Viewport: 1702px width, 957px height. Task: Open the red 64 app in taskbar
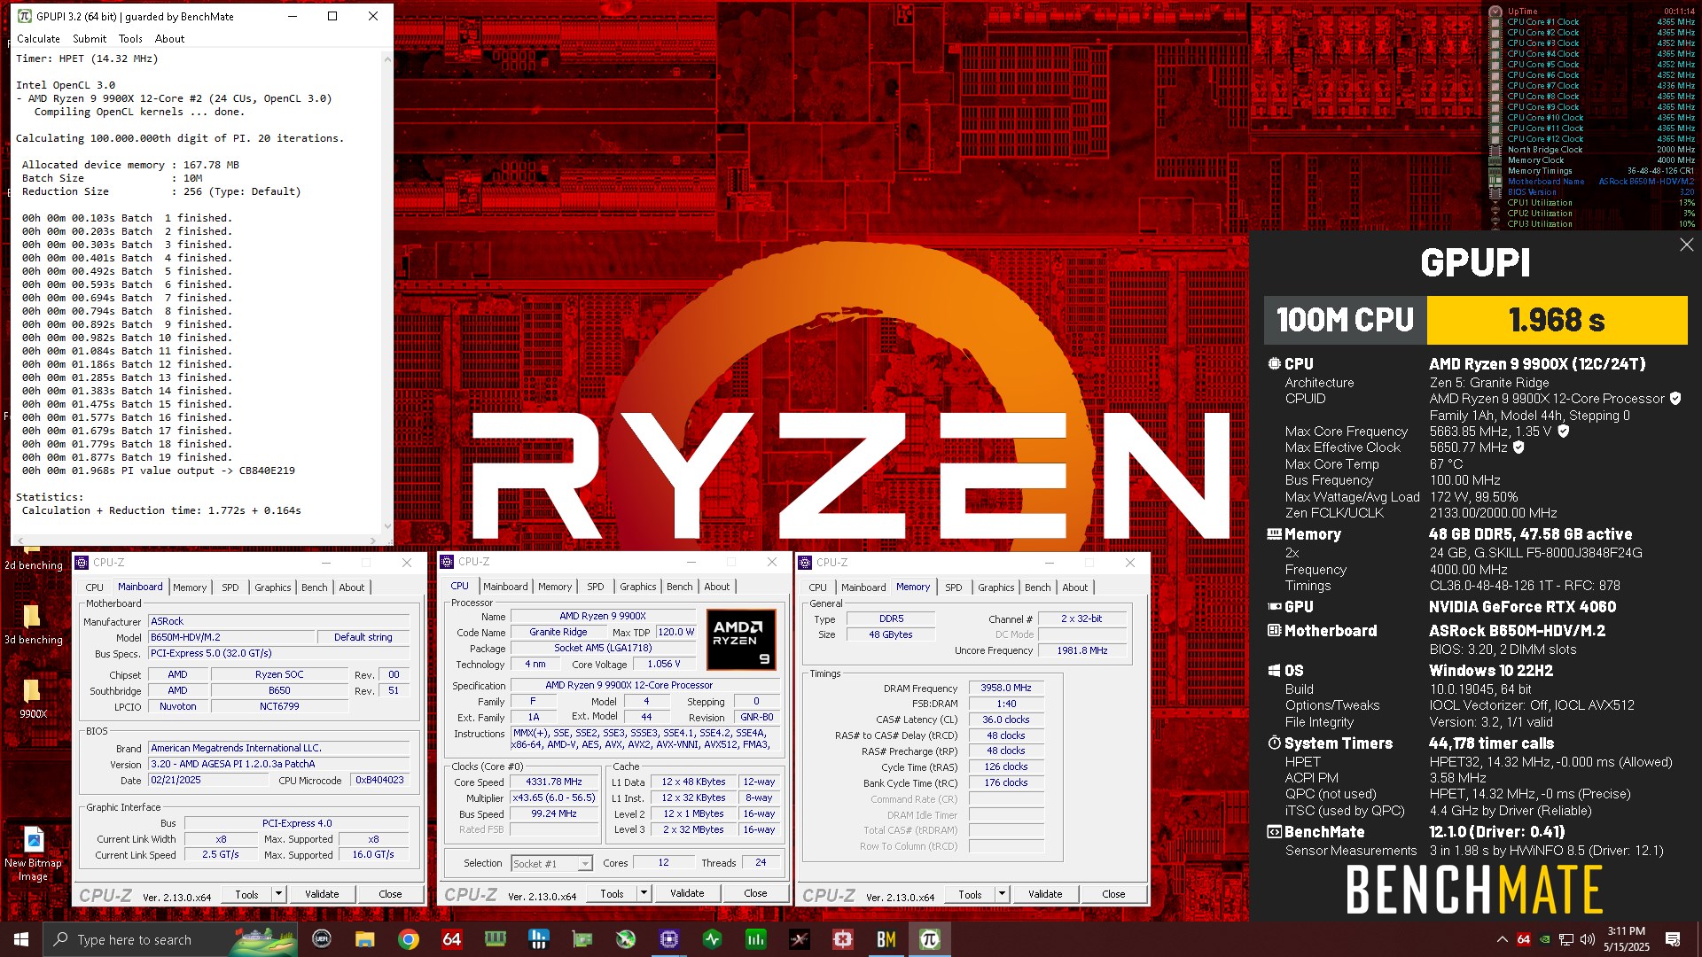(x=452, y=939)
